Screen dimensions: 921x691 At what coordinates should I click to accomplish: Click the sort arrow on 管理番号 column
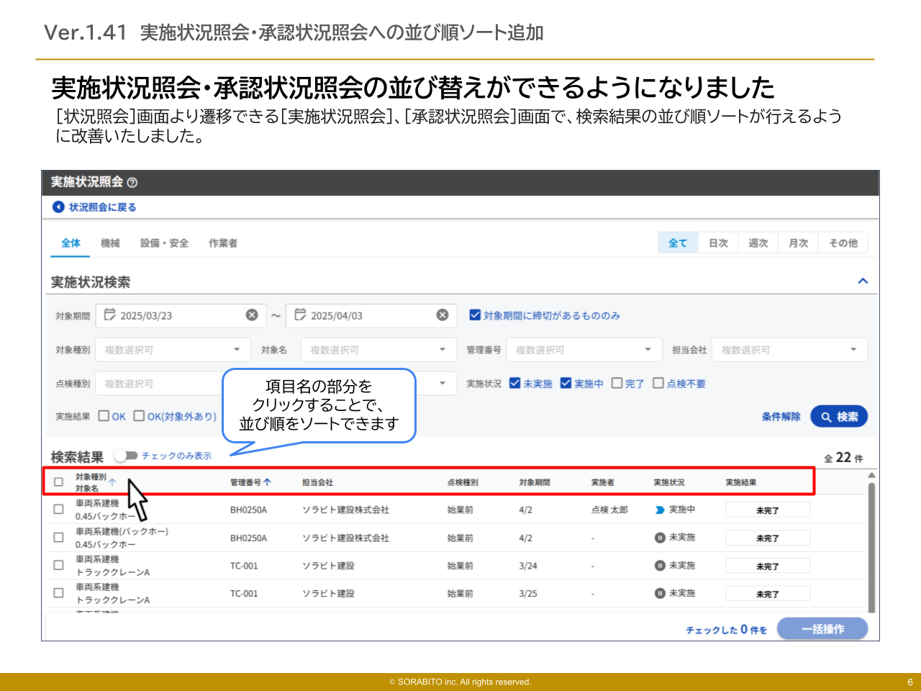tap(267, 481)
